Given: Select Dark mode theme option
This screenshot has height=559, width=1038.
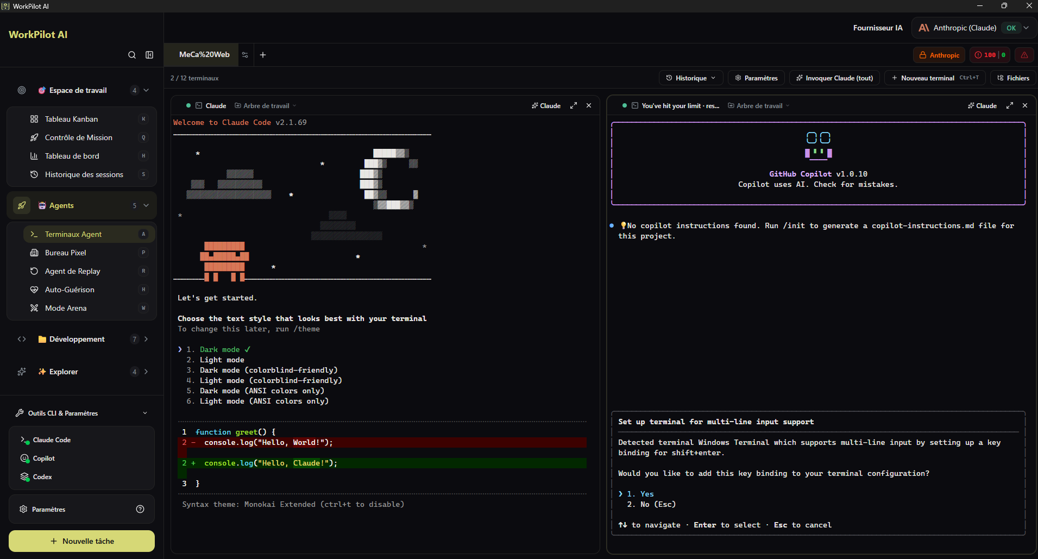Looking at the screenshot, I should [219, 350].
